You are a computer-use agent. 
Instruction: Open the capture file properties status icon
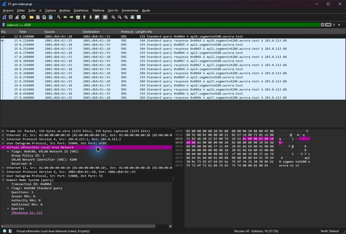pos(10,231)
